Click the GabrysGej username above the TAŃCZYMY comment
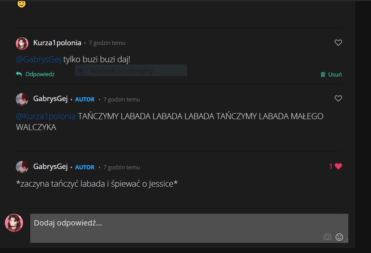 [50, 98]
